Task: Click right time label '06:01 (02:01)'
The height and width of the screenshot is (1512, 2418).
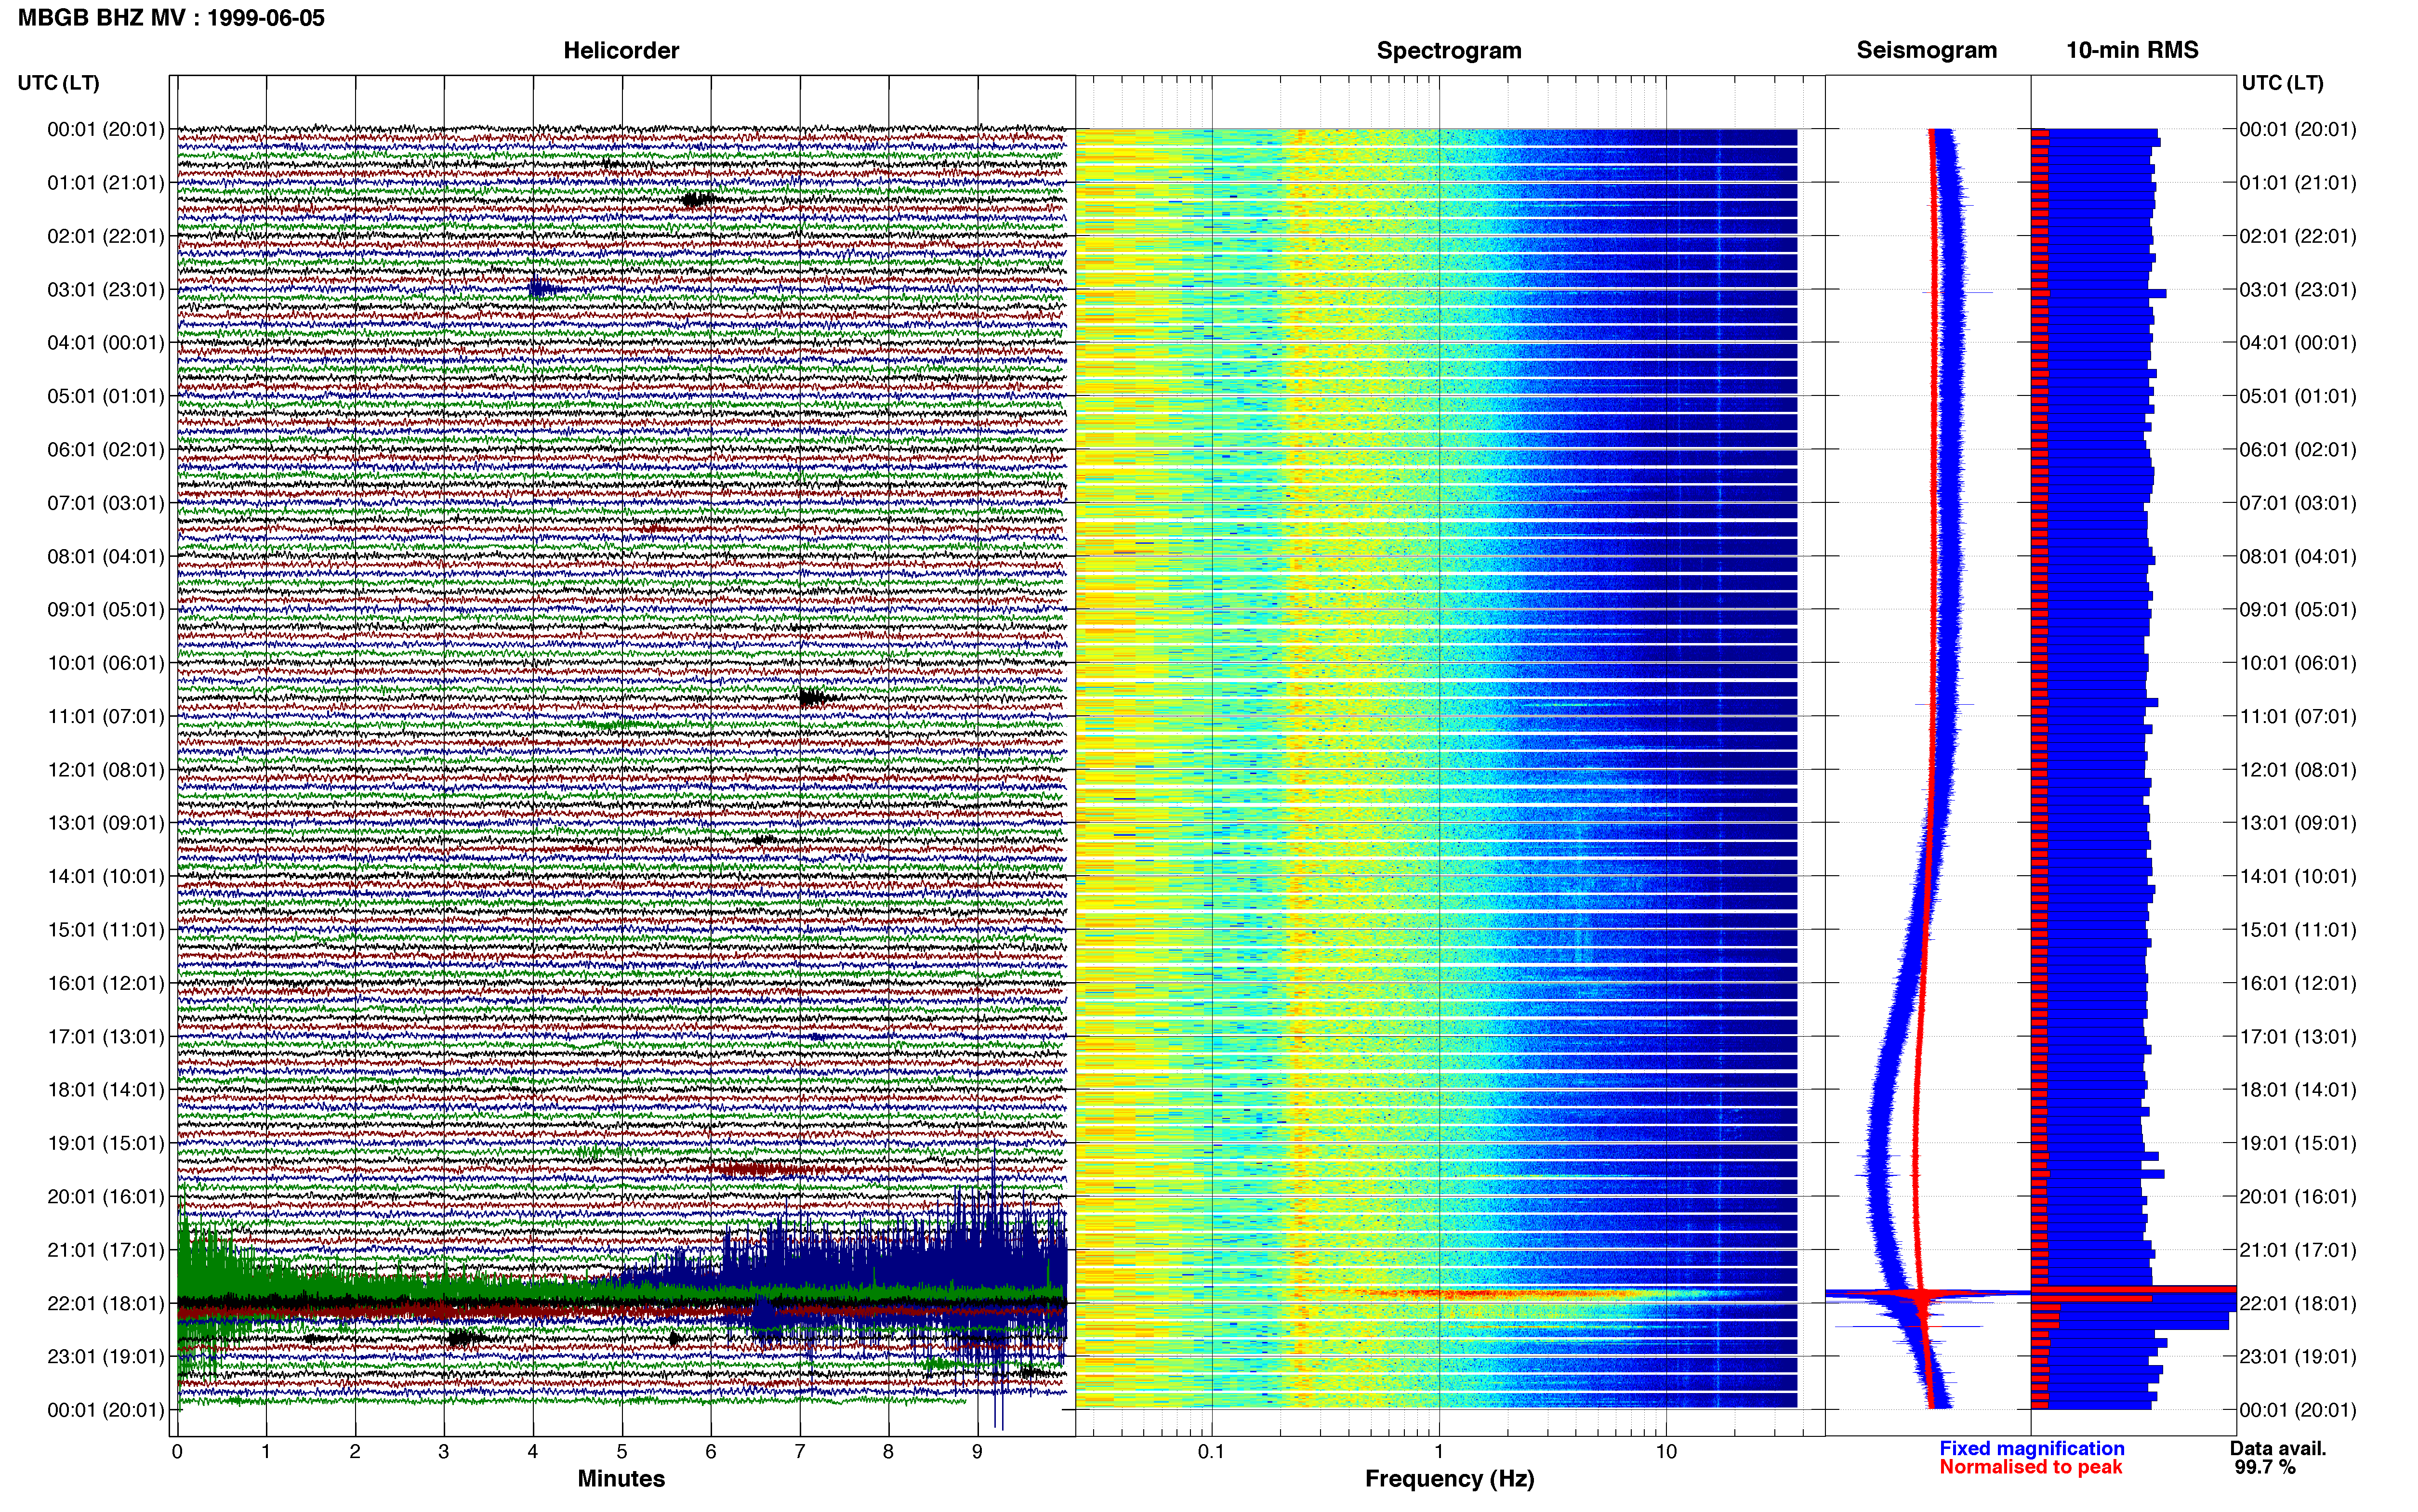Action: click(x=2298, y=449)
